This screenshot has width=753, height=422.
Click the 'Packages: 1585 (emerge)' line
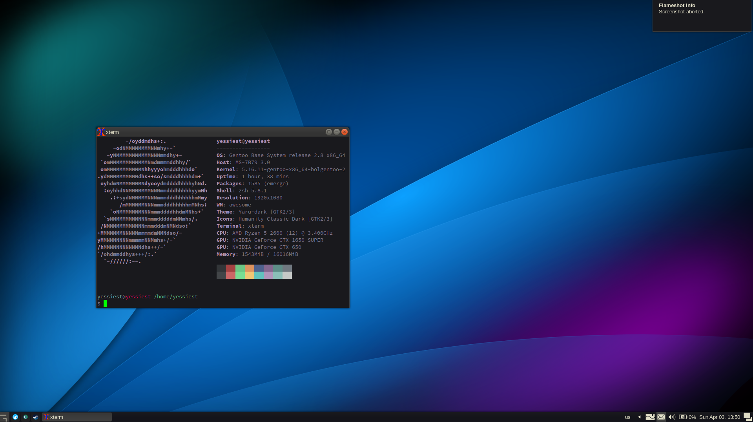point(252,184)
